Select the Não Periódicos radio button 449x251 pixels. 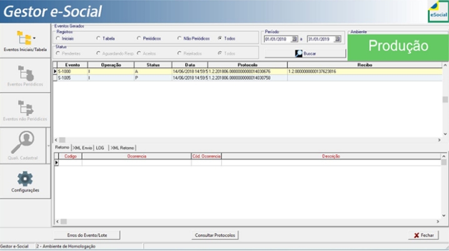[x=179, y=38]
